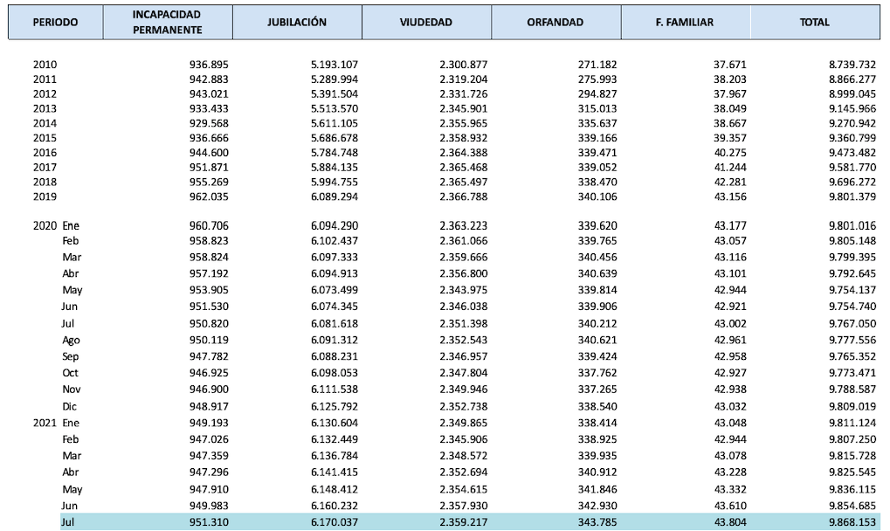Click the total value 9.868.153
This screenshot has width=890, height=531.
point(852,521)
